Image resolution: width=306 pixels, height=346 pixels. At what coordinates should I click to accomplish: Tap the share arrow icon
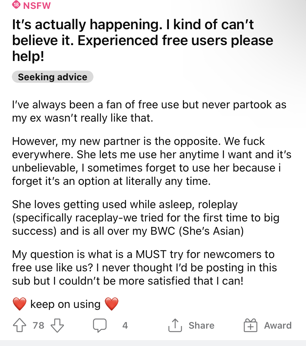point(175,325)
